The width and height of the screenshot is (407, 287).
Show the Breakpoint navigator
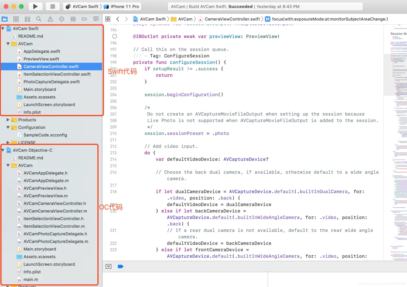(x=84, y=19)
